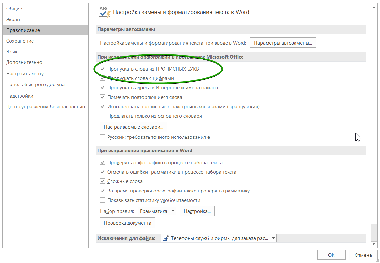Open the Дополнительно options category
Image resolution: width=380 pixels, height=263 pixels.
(x=45, y=62)
